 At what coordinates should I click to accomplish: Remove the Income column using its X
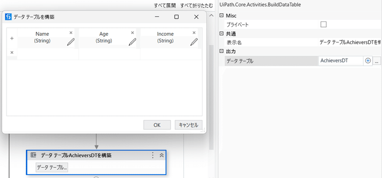[x=194, y=32]
